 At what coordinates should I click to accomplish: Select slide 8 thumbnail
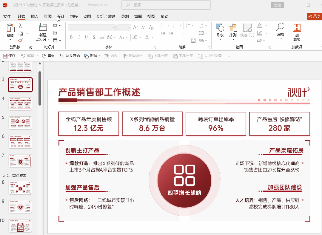coord(20,188)
